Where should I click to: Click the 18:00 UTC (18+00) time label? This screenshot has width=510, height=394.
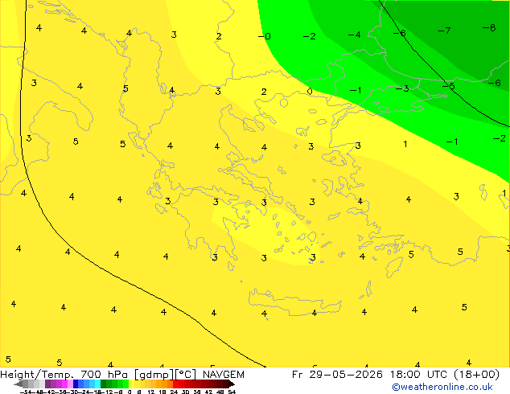444,375
